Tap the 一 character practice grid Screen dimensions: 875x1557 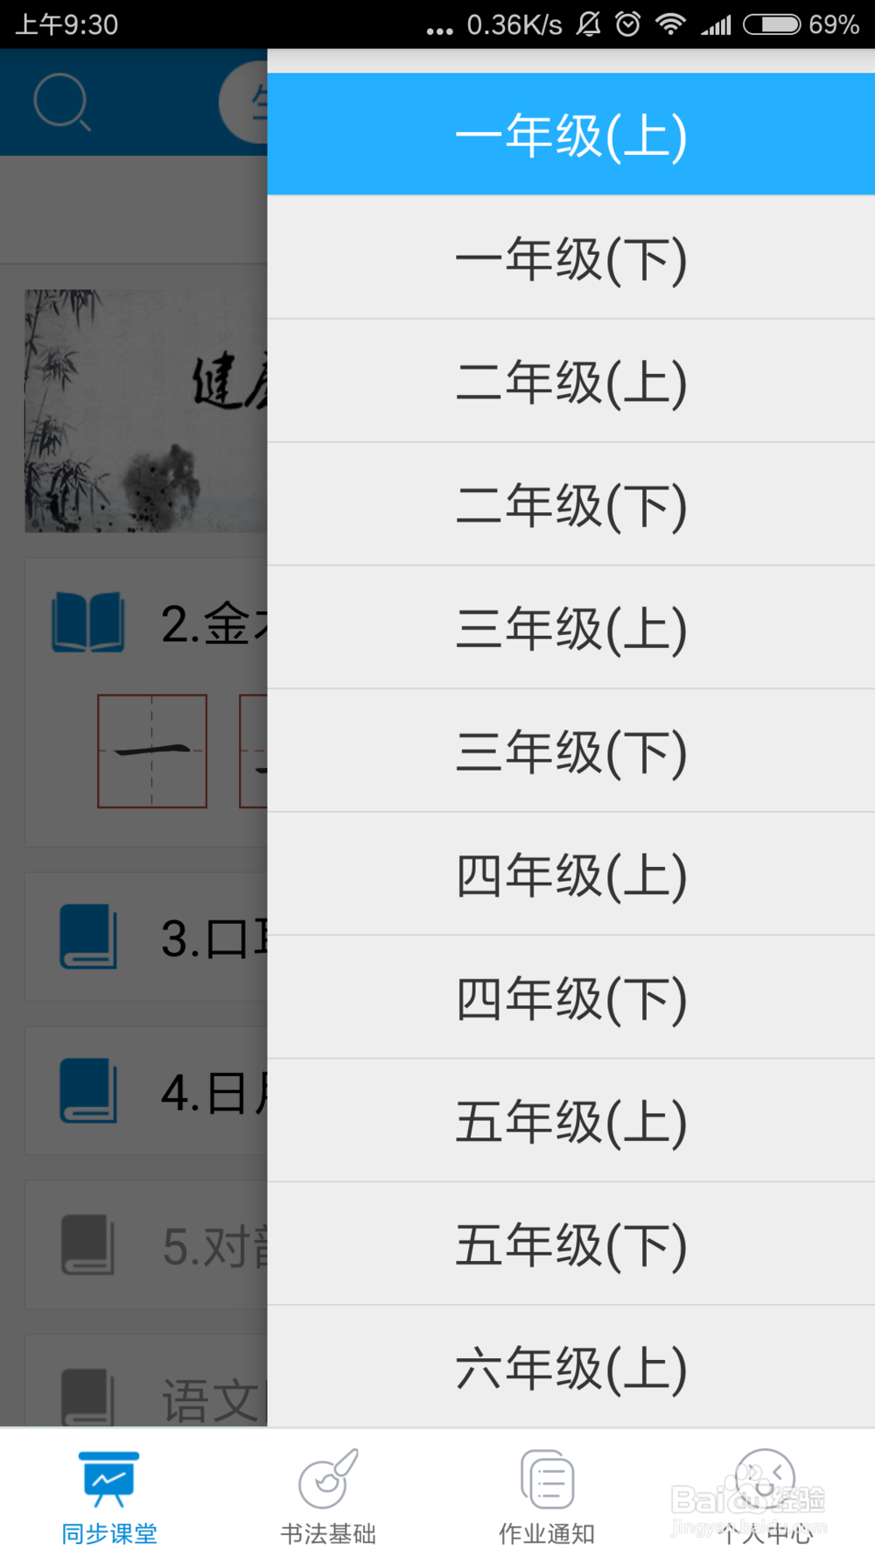click(152, 751)
